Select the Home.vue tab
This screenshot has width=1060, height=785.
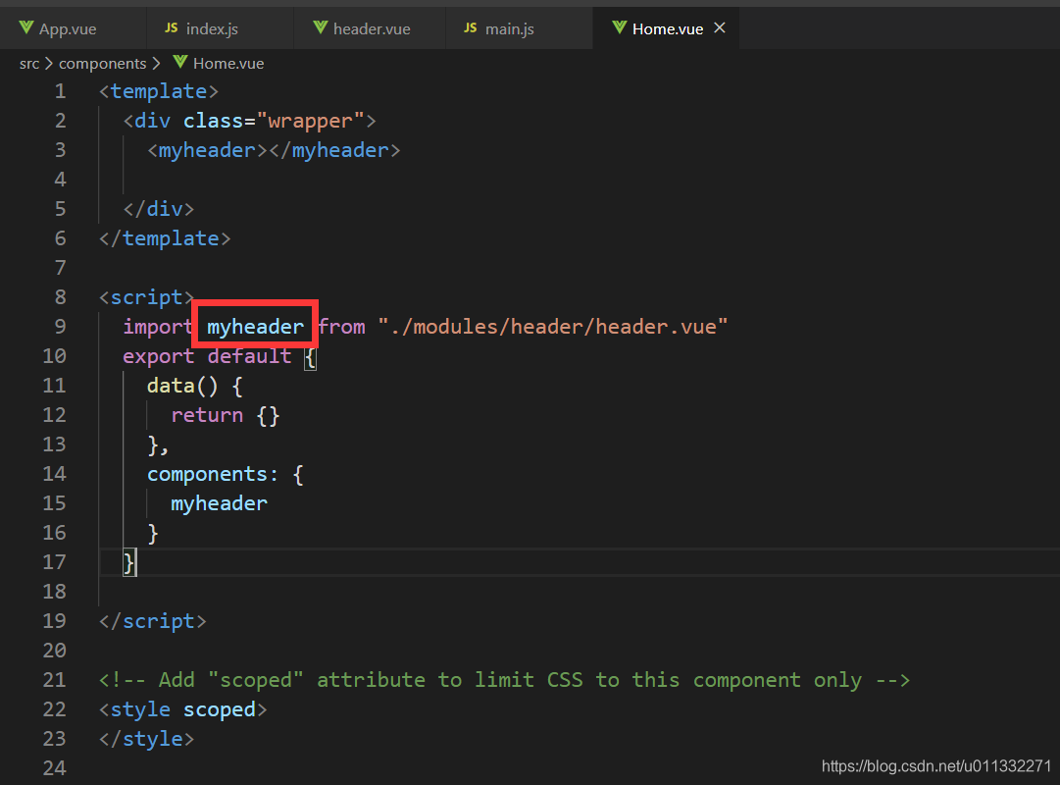pyautogui.click(x=667, y=28)
